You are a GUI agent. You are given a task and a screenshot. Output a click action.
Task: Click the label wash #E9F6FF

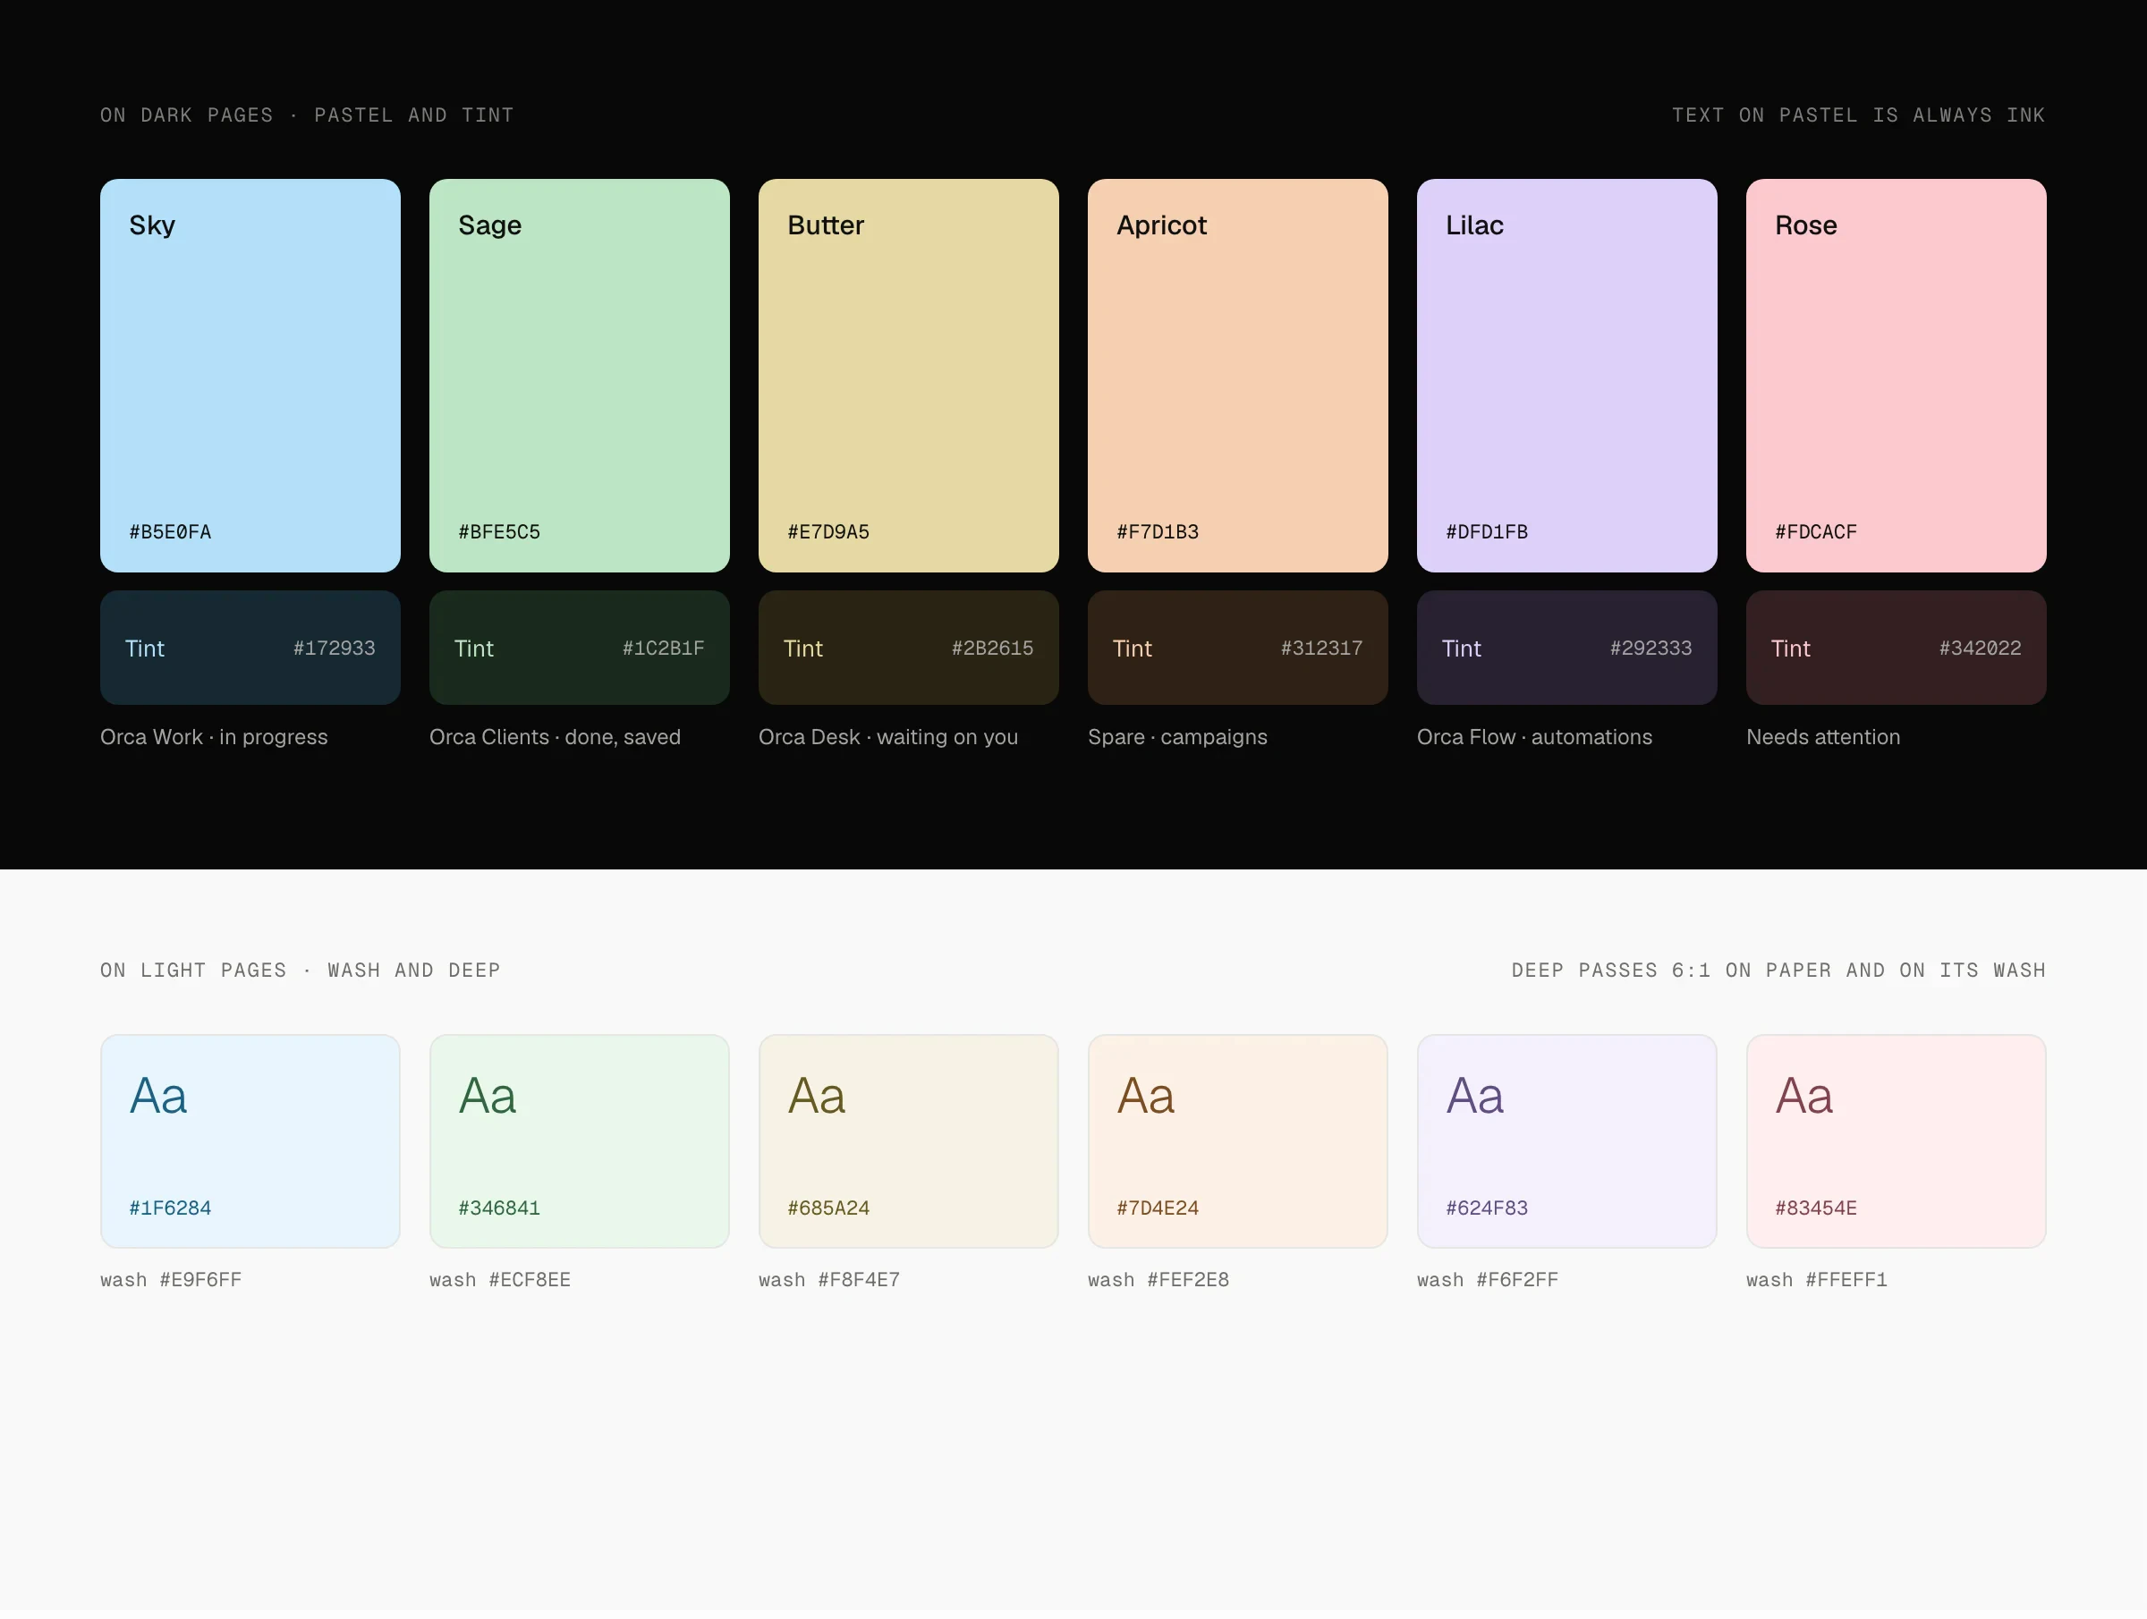coord(171,1279)
